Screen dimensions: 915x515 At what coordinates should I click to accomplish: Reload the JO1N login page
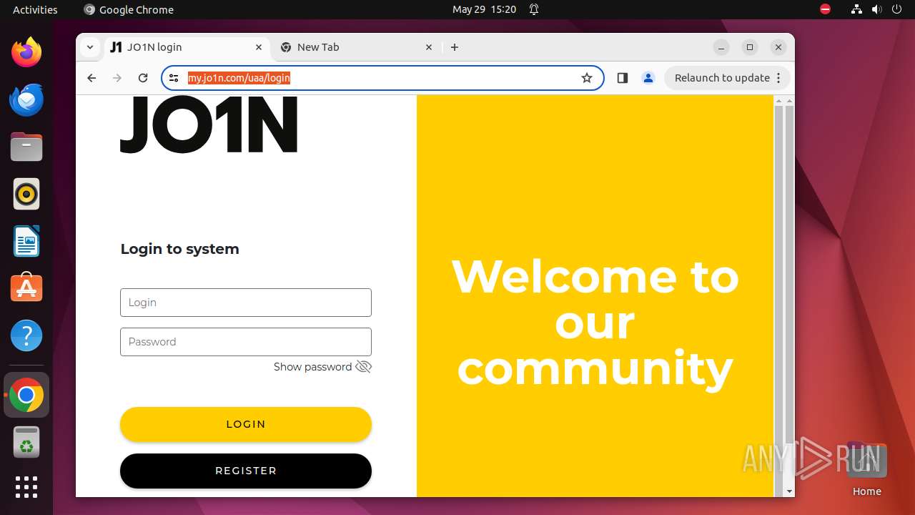[x=143, y=78]
